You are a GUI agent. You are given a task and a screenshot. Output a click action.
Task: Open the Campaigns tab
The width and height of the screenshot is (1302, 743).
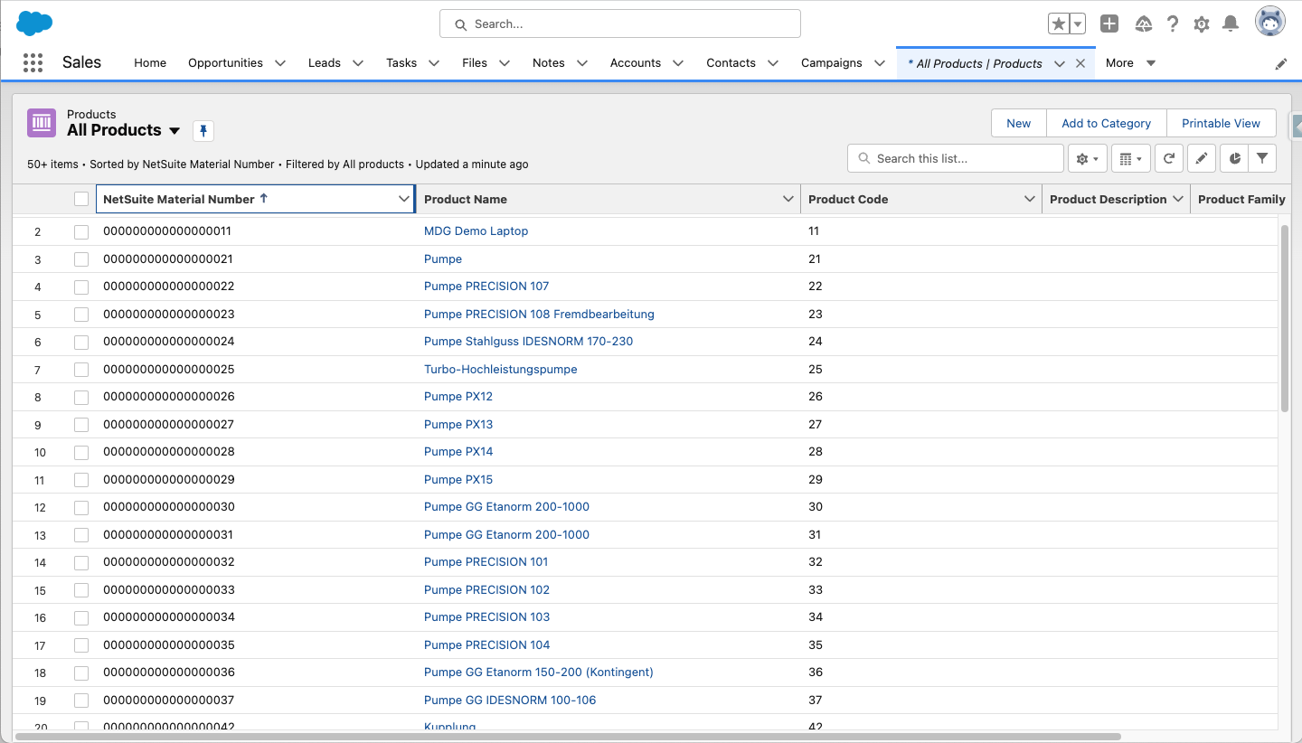[832, 63]
